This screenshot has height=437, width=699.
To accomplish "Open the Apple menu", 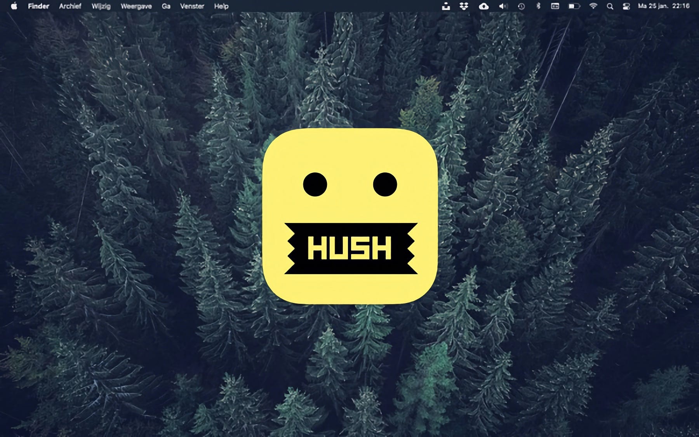I will click(14, 6).
